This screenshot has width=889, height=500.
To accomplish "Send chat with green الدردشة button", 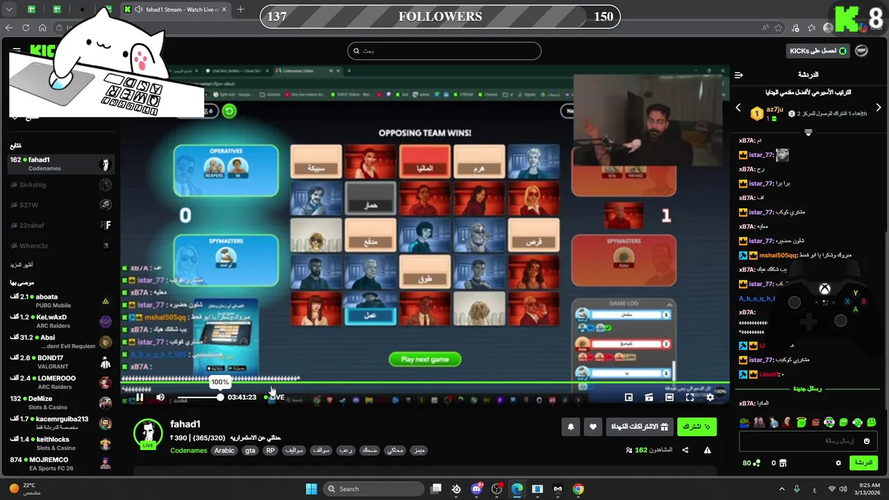I will pyautogui.click(x=863, y=462).
